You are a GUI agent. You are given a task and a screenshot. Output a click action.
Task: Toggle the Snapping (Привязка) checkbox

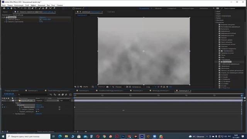click(x=74, y=8)
